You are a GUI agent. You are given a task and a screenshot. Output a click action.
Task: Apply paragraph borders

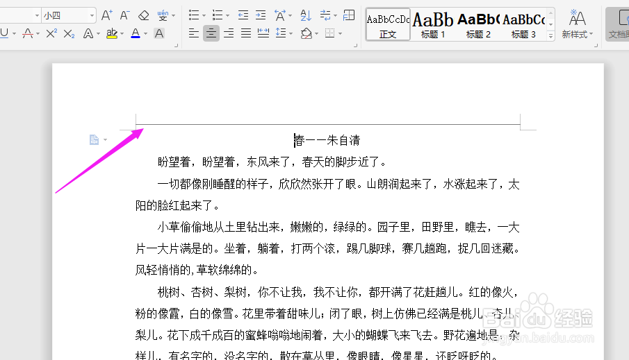[329, 33]
